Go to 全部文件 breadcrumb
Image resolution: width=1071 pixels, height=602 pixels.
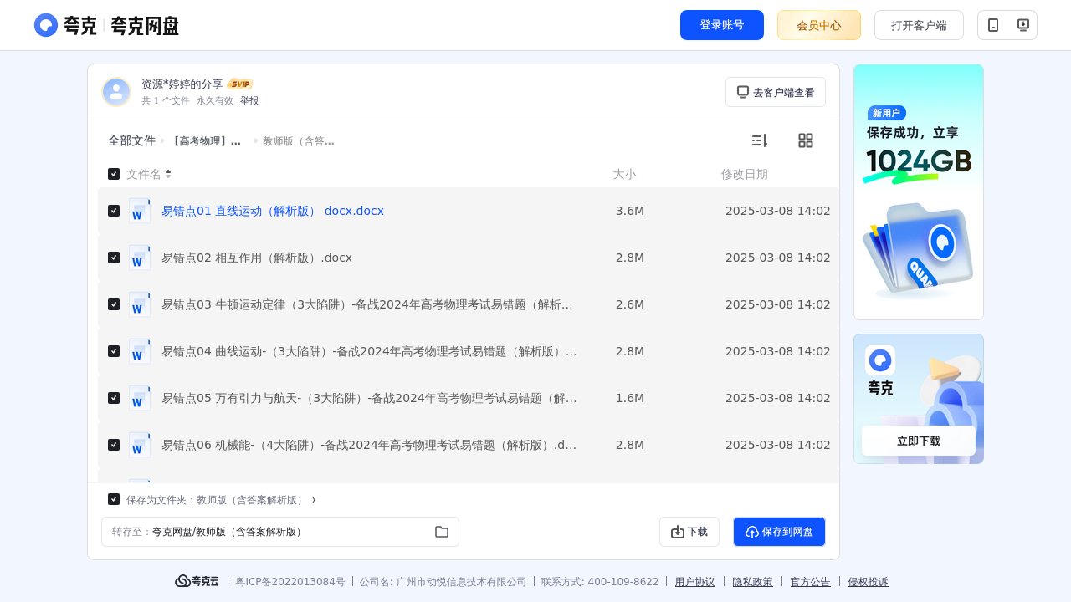[131, 141]
